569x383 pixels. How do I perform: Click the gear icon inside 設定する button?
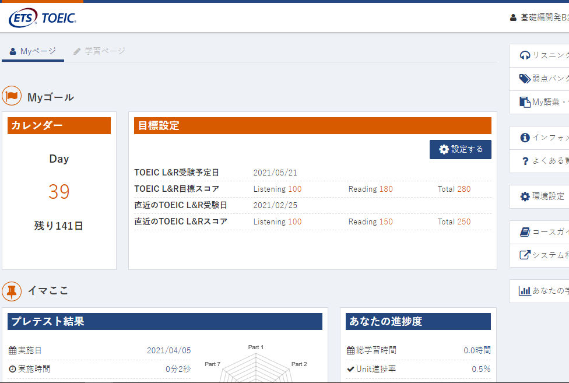coord(444,149)
